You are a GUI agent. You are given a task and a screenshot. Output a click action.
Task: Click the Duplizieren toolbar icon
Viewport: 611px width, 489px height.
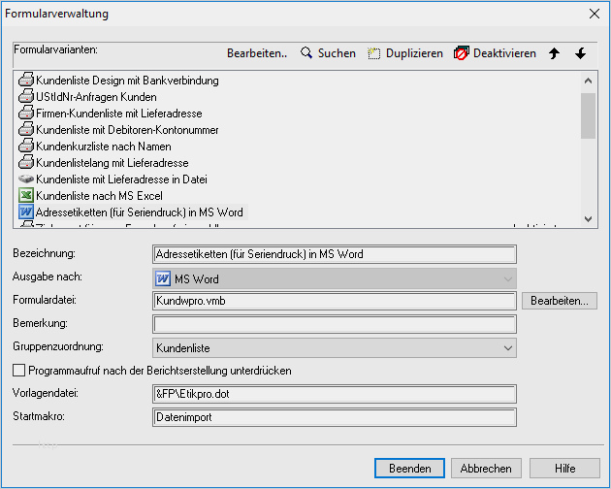(373, 53)
